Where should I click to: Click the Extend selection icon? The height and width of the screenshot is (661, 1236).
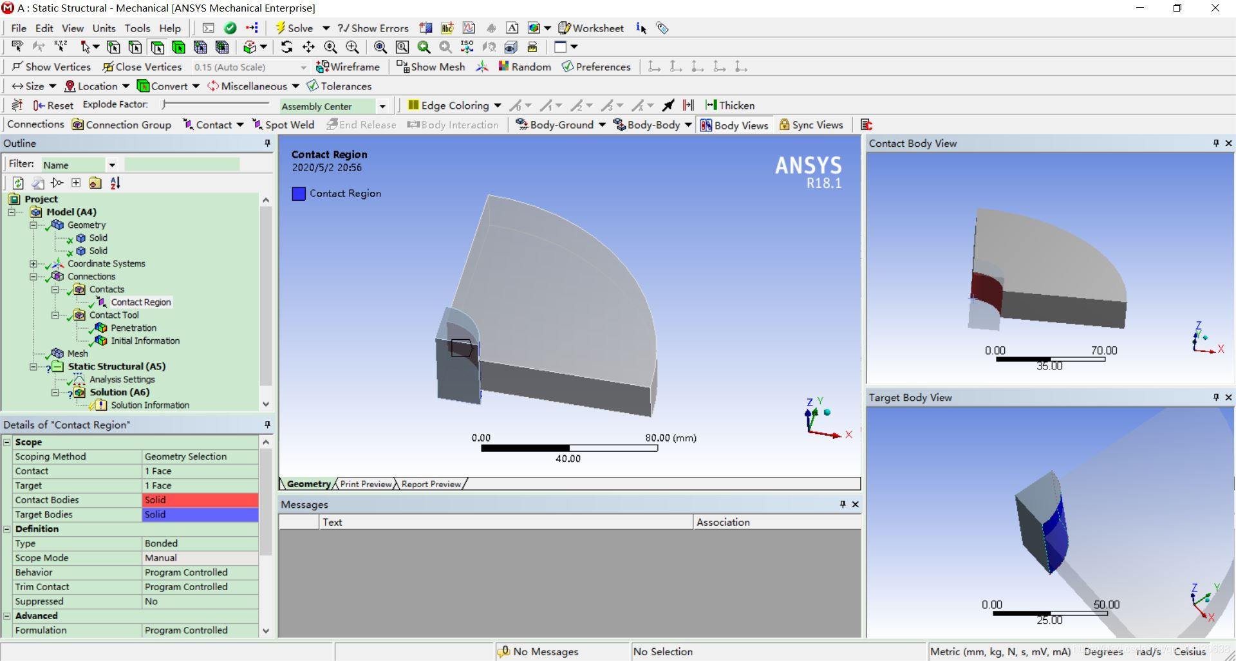click(x=250, y=47)
